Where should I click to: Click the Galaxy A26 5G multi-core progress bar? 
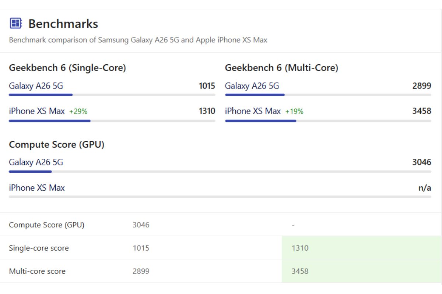(x=328, y=95)
